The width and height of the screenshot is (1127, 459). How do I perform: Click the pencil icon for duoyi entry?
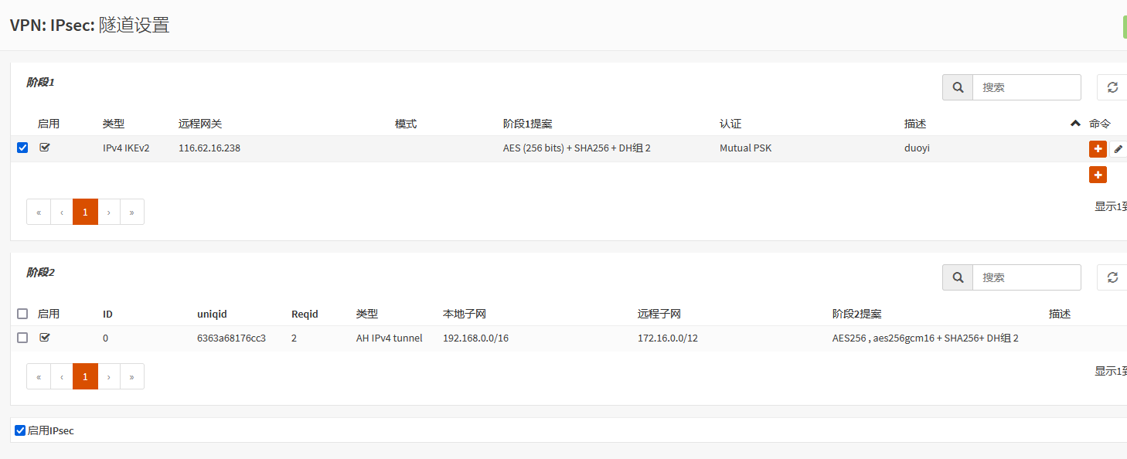click(1118, 149)
